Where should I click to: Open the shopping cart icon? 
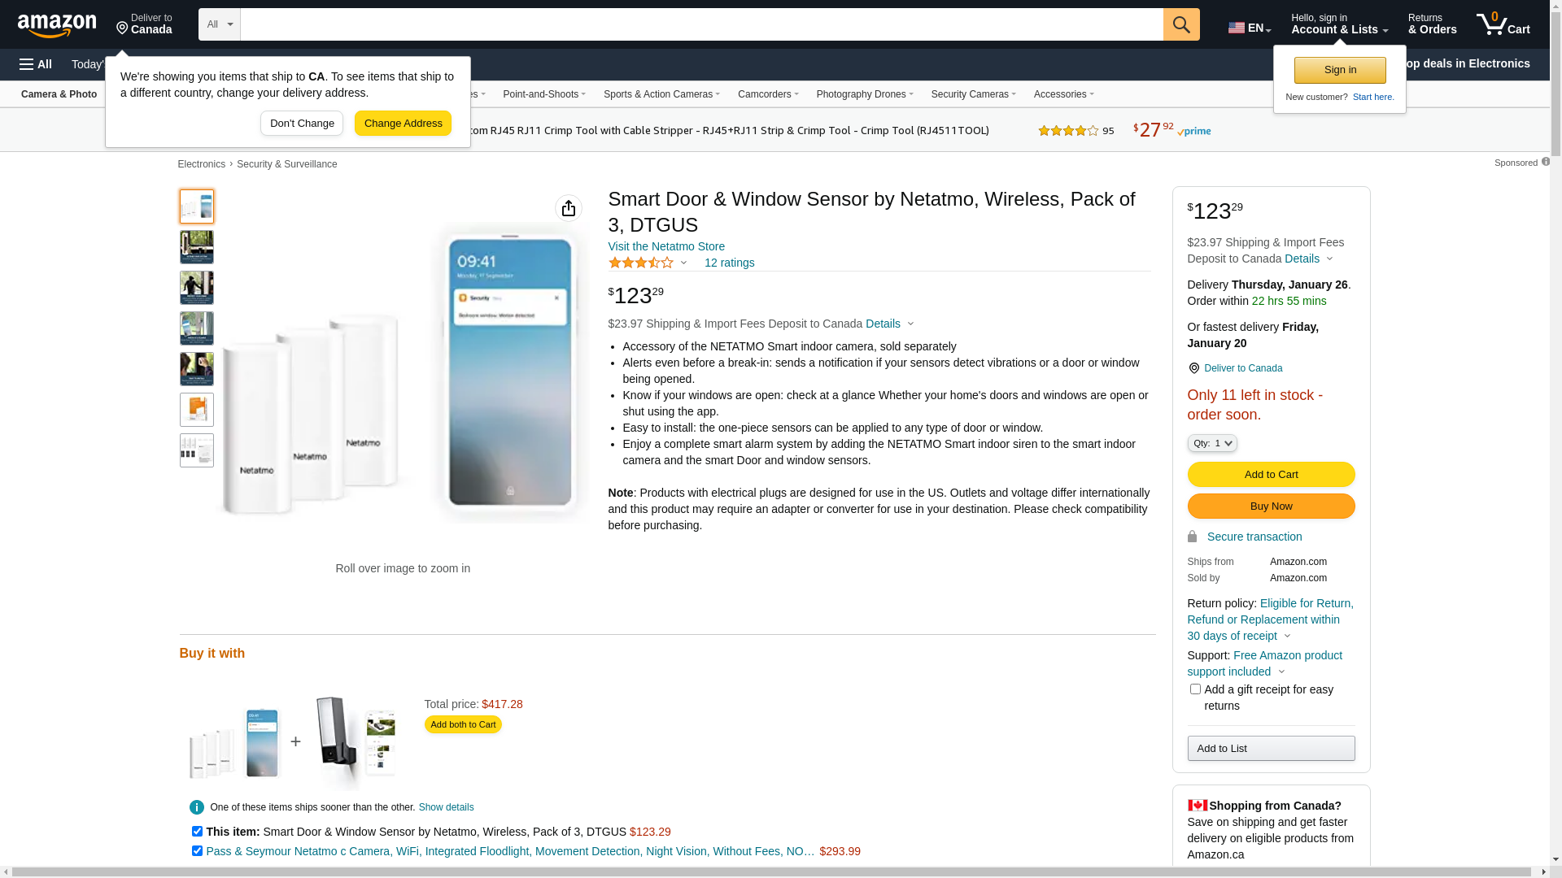click(1503, 24)
